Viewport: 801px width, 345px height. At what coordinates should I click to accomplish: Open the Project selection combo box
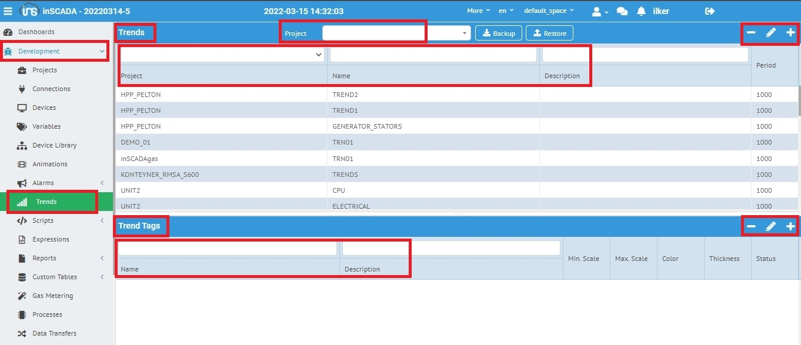click(396, 34)
